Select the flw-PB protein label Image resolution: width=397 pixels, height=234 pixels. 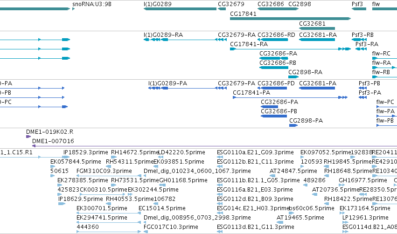(x=385, y=121)
